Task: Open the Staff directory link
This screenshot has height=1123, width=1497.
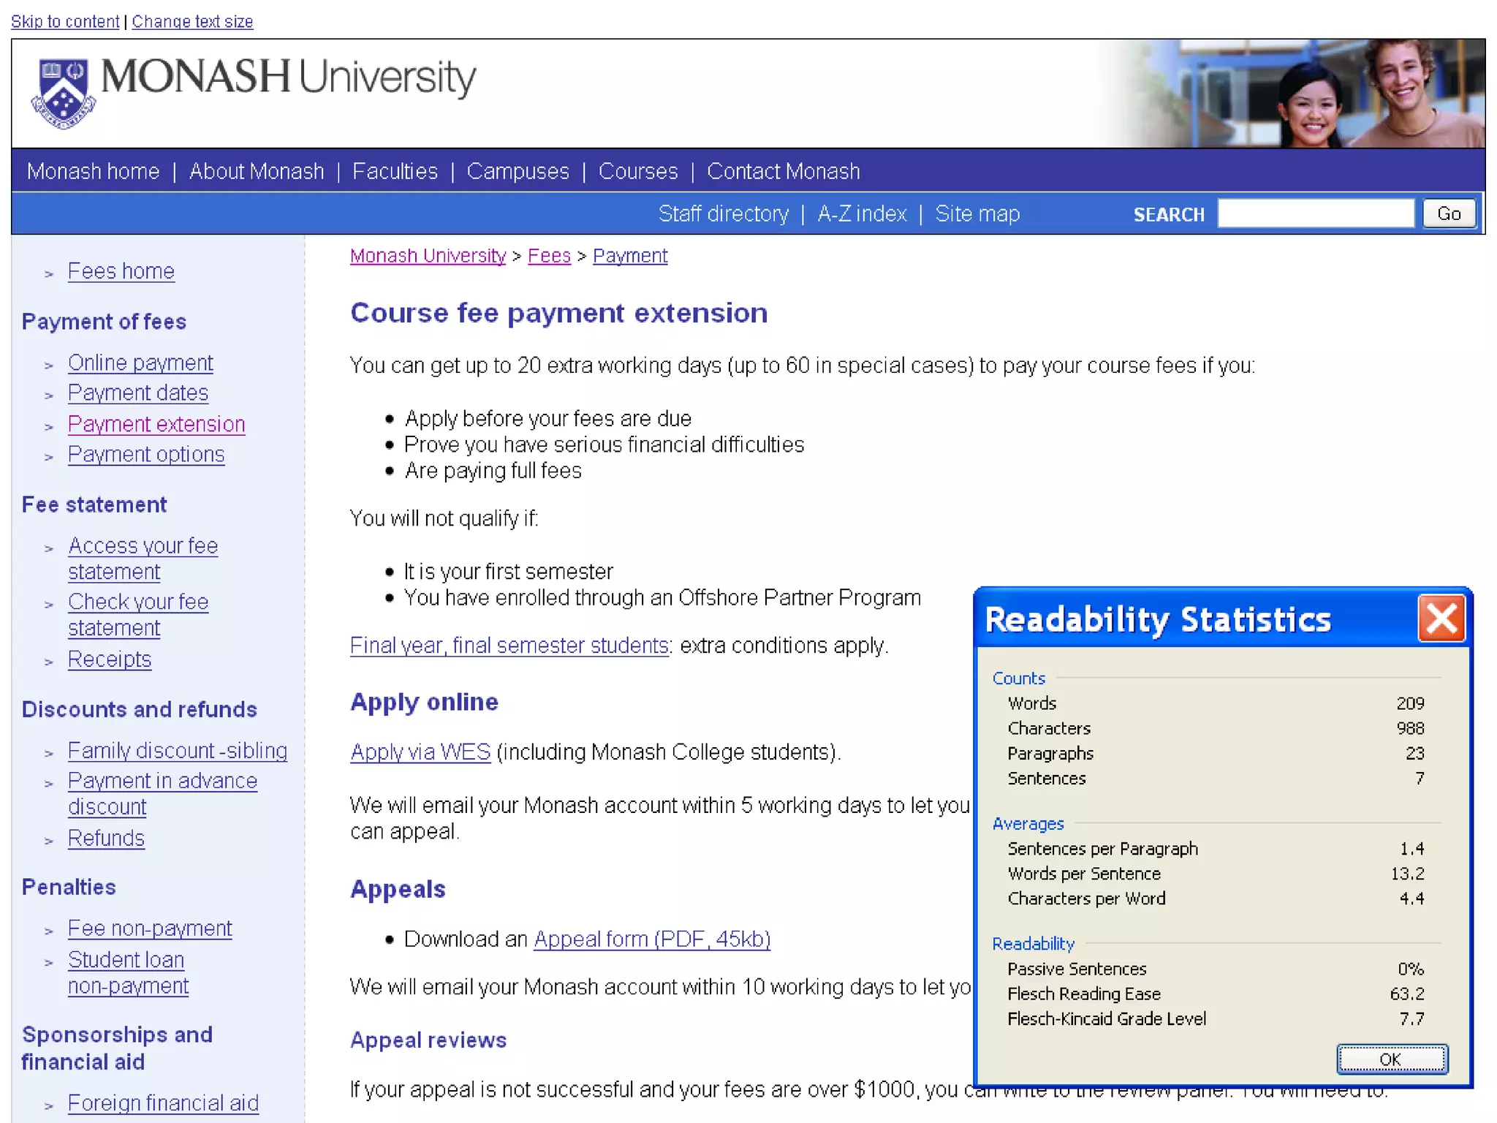Action: pos(723,213)
